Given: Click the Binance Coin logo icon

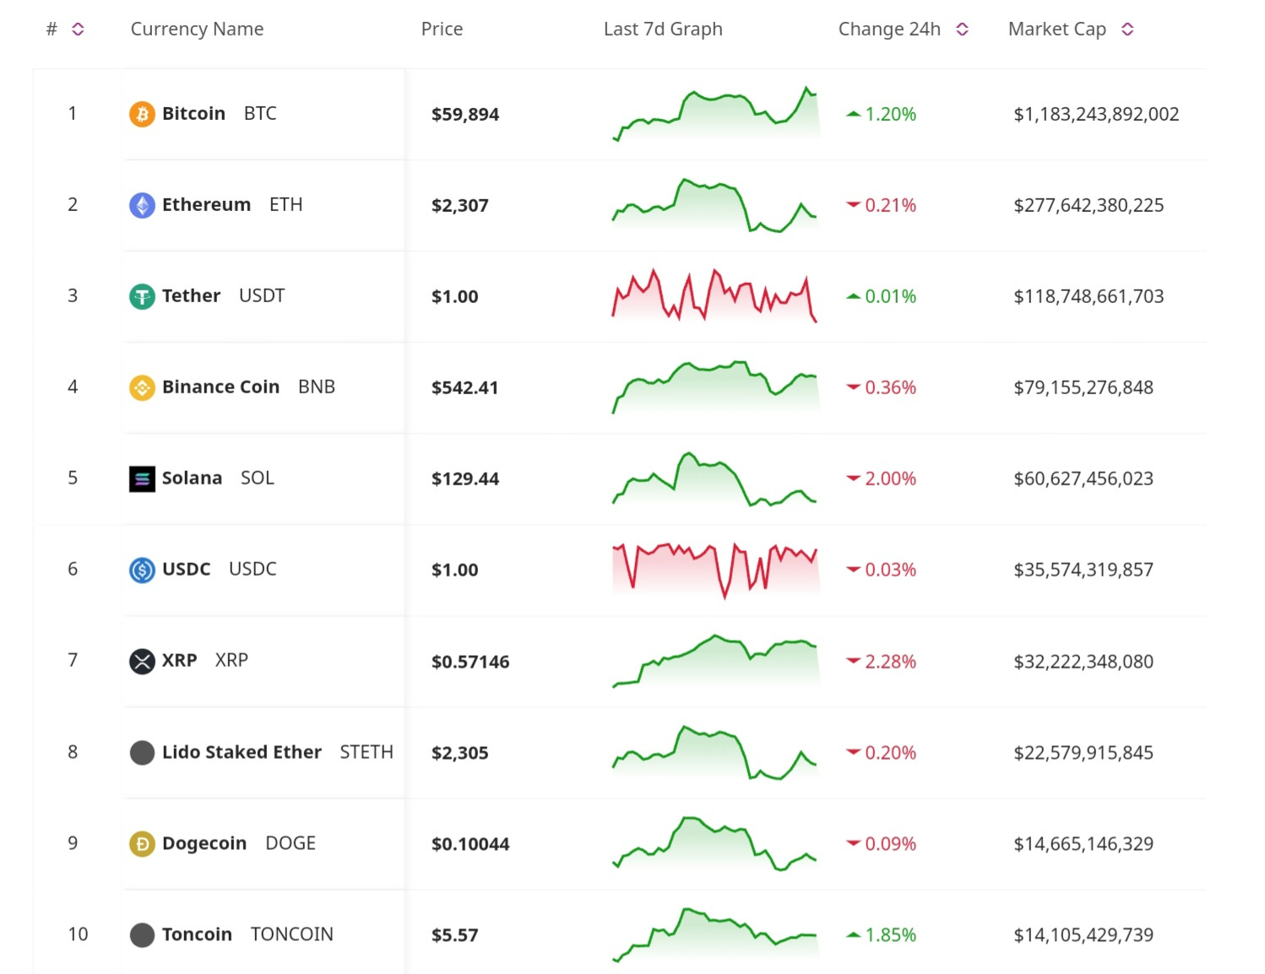Looking at the screenshot, I should (x=142, y=387).
